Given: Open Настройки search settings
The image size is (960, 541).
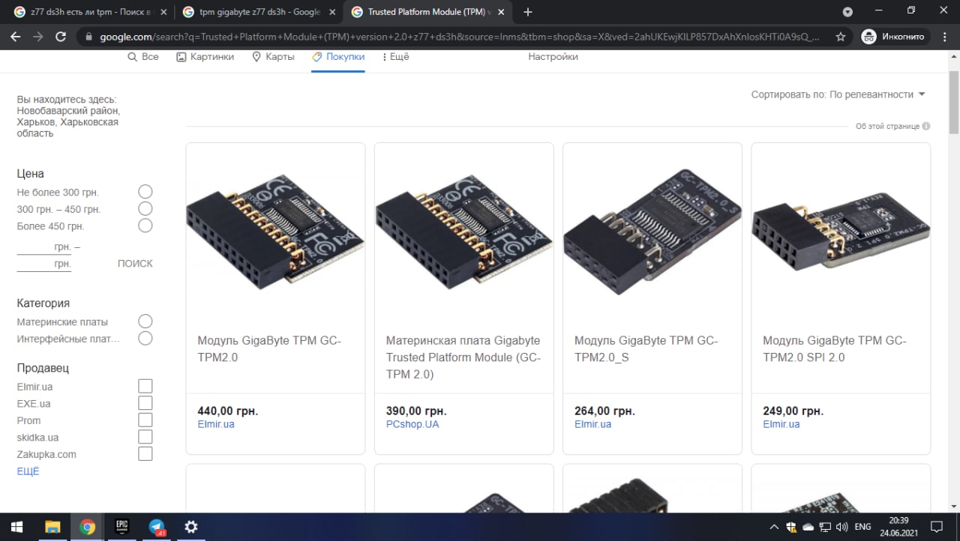Looking at the screenshot, I should pos(553,57).
